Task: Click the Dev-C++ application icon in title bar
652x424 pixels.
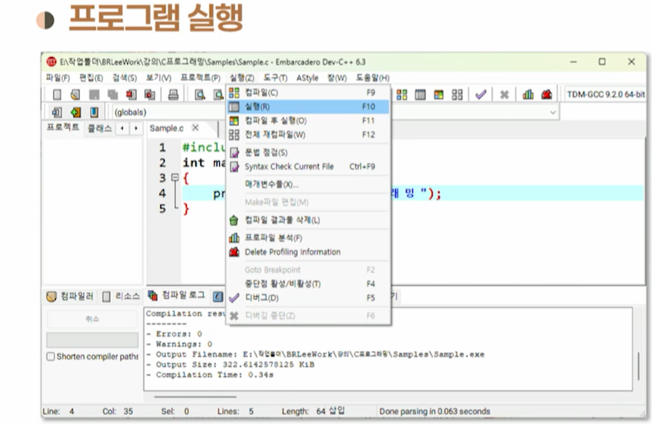Action: pyautogui.click(x=51, y=62)
